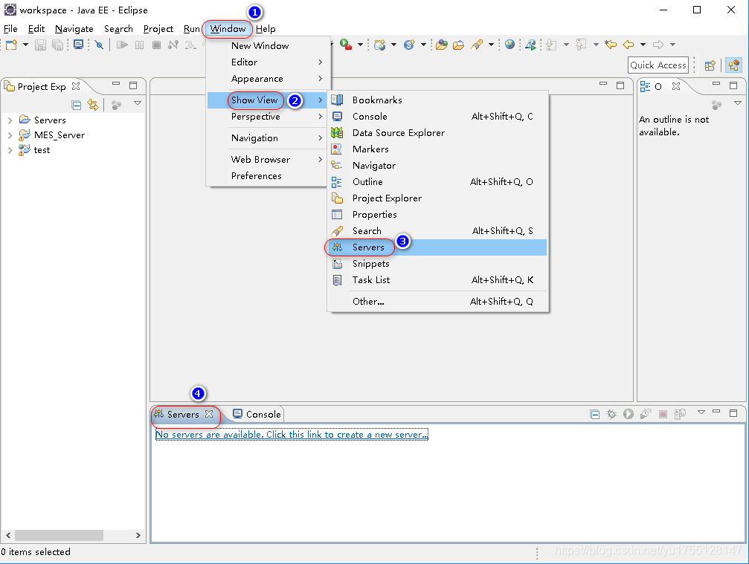The image size is (749, 564).
Task: Click Quick Access search field
Action: pos(658,65)
